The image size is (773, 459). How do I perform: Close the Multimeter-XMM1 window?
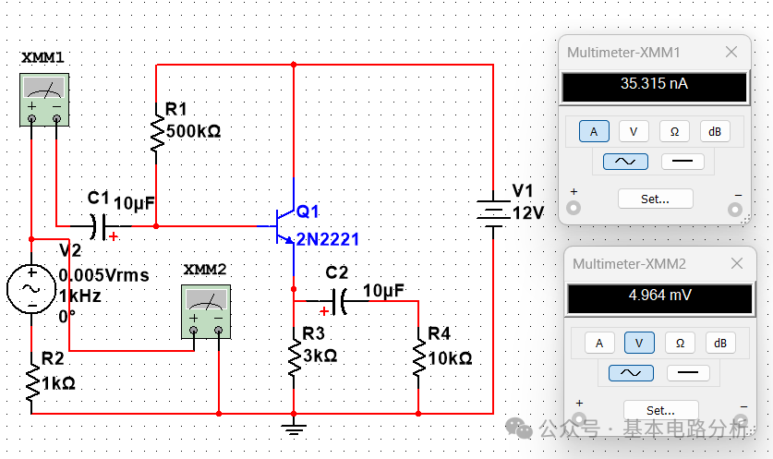coord(731,52)
